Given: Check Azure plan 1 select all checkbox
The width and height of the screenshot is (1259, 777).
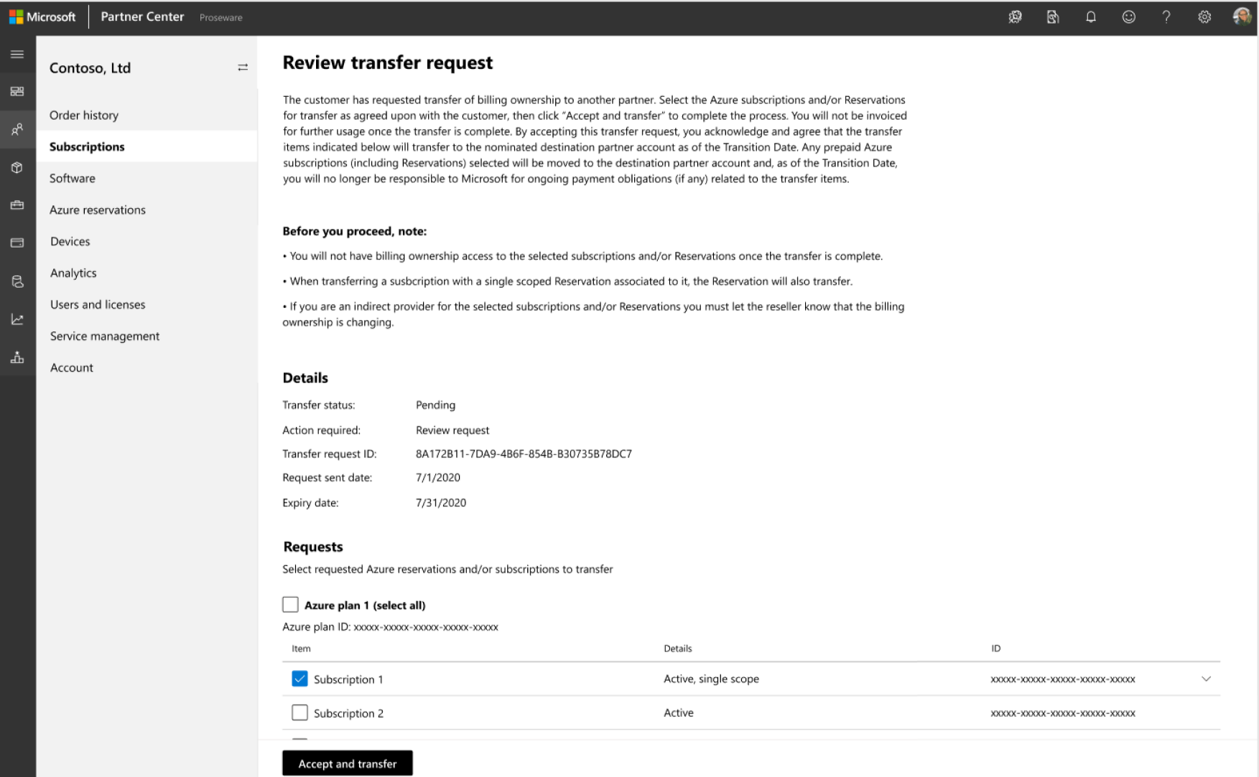Looking at the screenshot, I should 290,605.
